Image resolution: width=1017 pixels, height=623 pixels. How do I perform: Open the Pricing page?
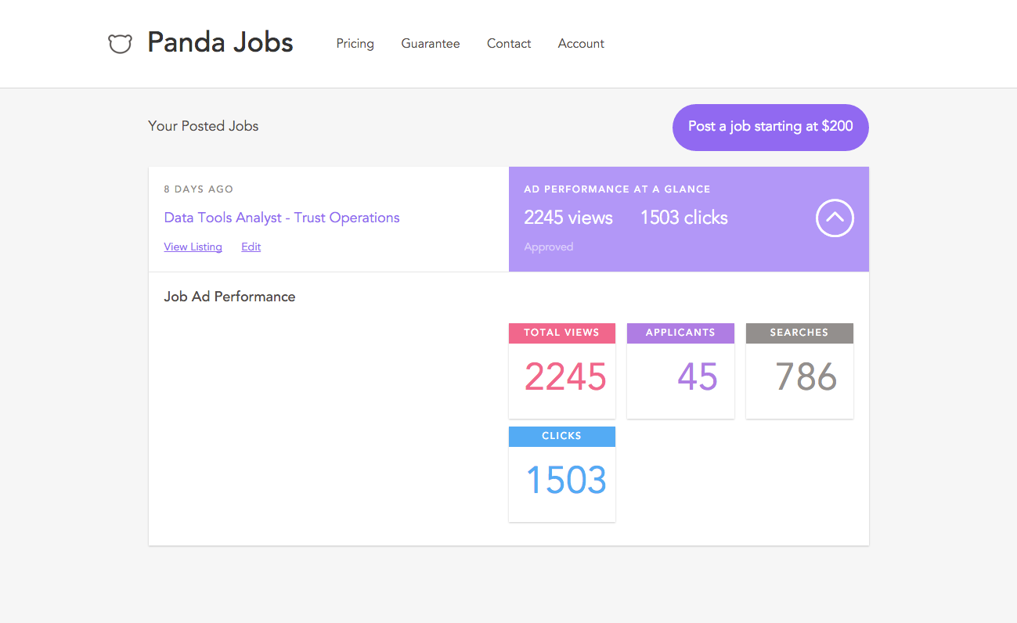[x=355, y=44]
